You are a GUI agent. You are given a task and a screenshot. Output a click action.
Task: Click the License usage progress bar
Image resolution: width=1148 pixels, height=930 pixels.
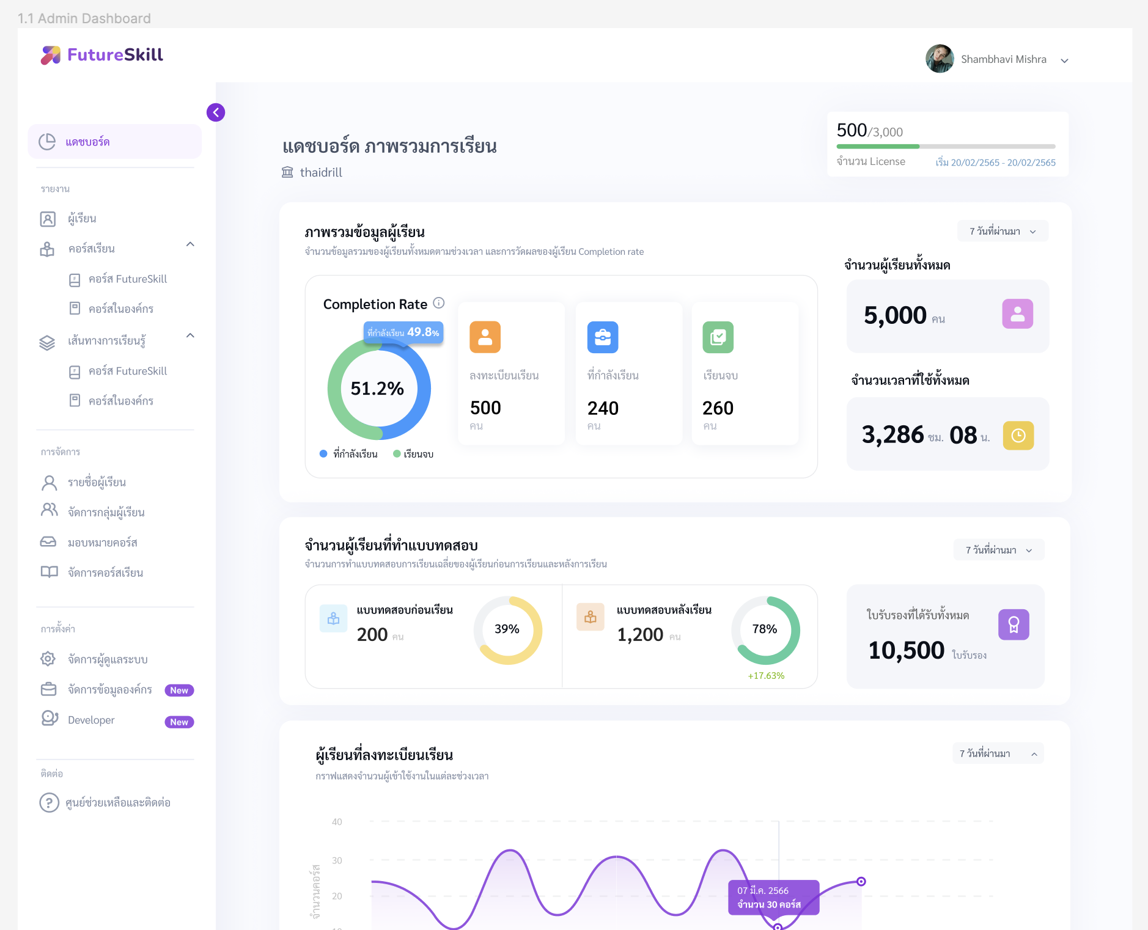946,147
